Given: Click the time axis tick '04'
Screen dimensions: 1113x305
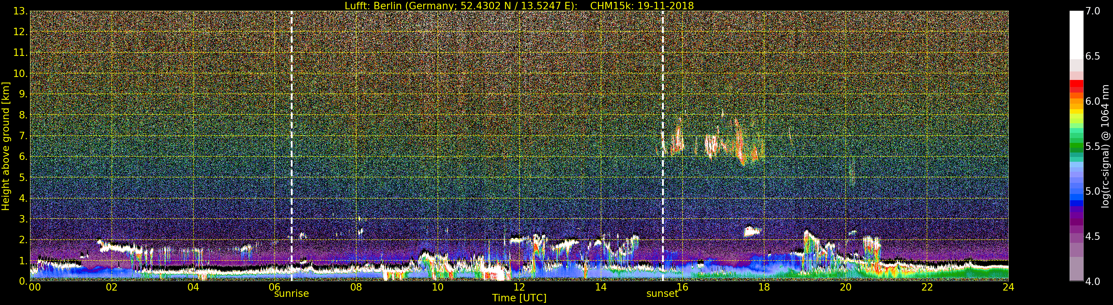Looking at the screenshot, I should click(x=193, y=287).
